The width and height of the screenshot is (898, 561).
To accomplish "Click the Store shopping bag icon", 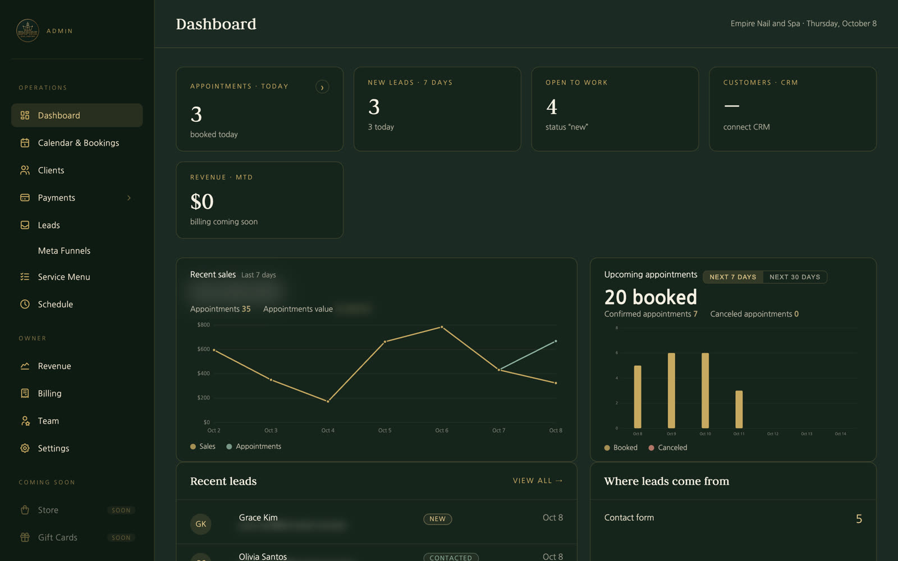I will [25, 510].
